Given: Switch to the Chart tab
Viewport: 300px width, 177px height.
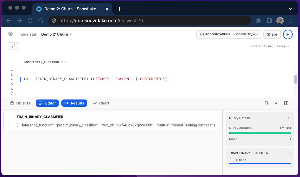Looking at the screenshot, I should (x=101, y=103).
